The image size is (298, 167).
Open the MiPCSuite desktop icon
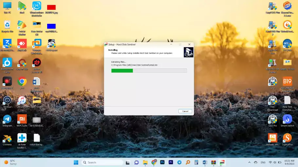pos(22,120)
